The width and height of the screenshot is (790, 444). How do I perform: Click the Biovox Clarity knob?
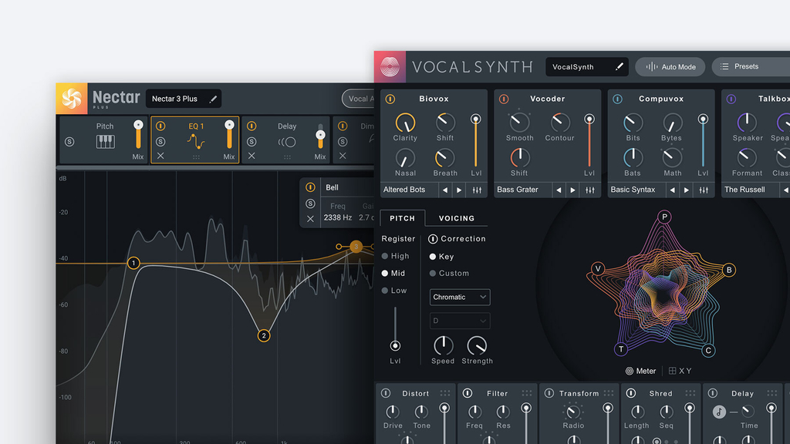(405, 123)
